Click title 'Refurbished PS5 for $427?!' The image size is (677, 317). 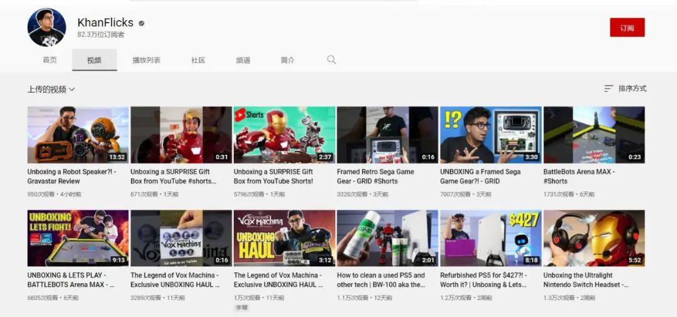click(x=483, y=280)
